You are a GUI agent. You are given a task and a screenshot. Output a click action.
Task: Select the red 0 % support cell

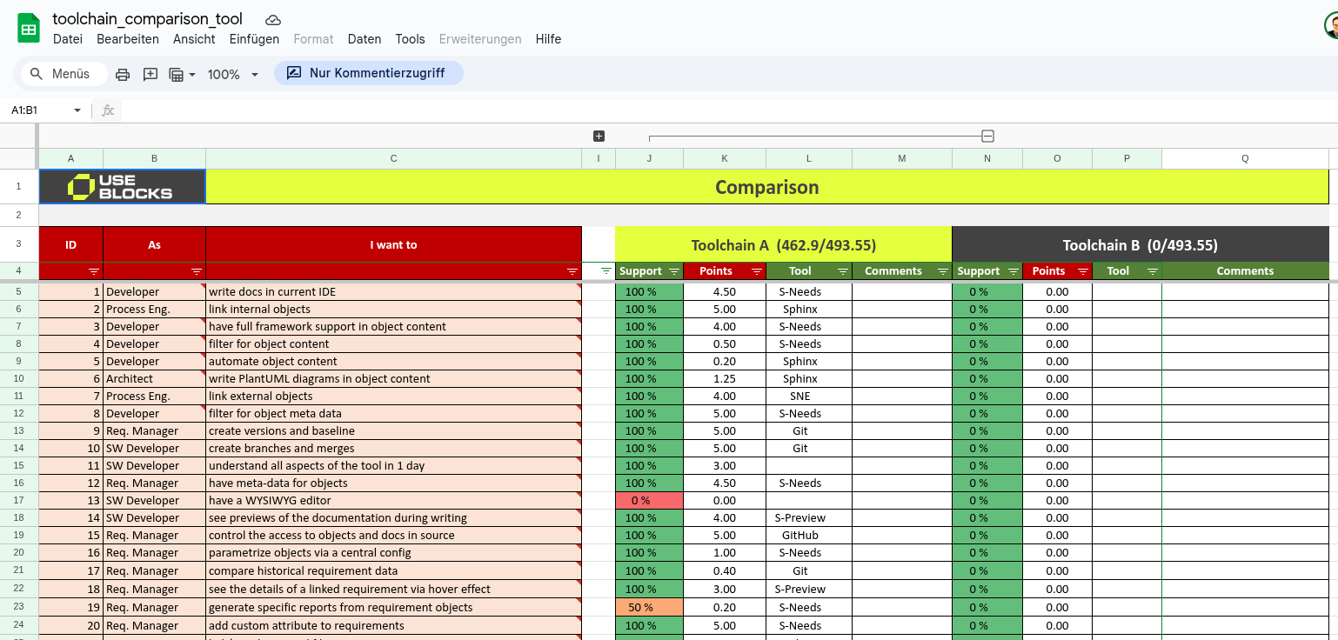[x=649, y=501]
